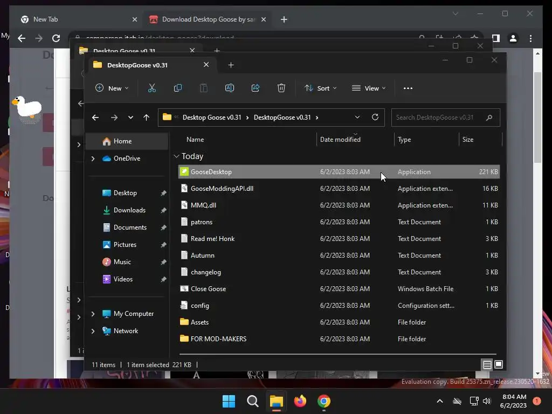Open recent locations chevron beside forward arrow

pos(130,118)
